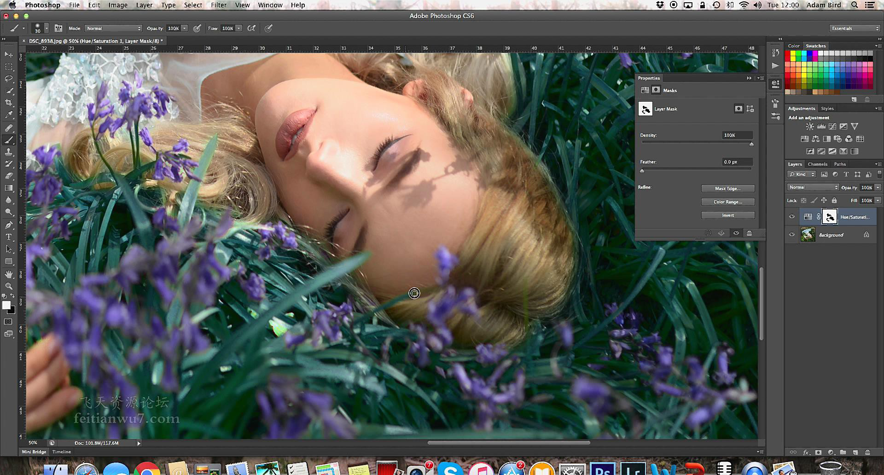Image resolution: width=884 pixels, height=475 pixels.
Task: Select the Hand tool
Action: (x=9, y=274)
